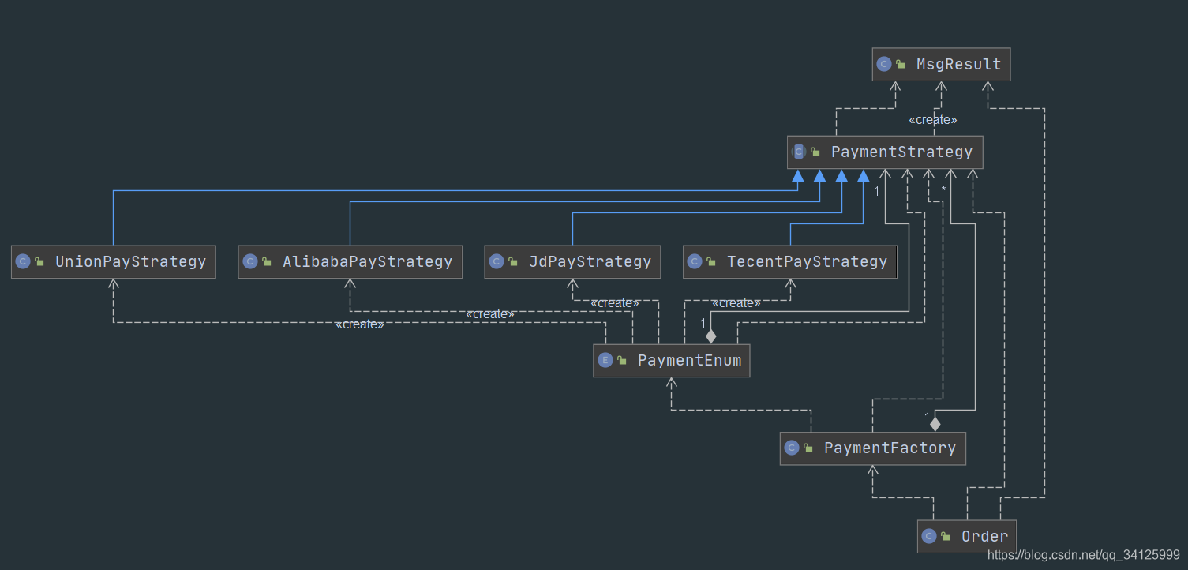Click the enum icon on PaymentEnum
The image size is (1188, 570).
pos(605,361)
